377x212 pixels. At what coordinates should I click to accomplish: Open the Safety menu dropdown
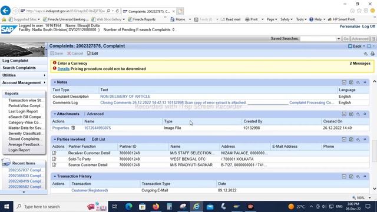pyautogui.click(x=287, y=19)
